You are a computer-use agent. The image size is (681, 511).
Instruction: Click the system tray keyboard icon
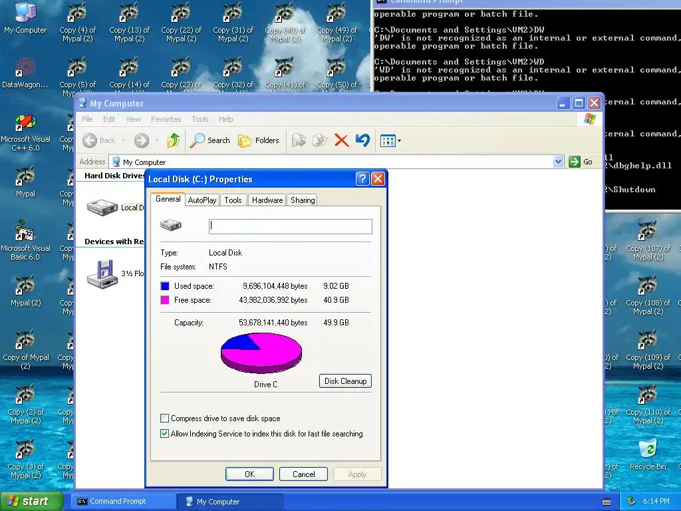(607, 502)
